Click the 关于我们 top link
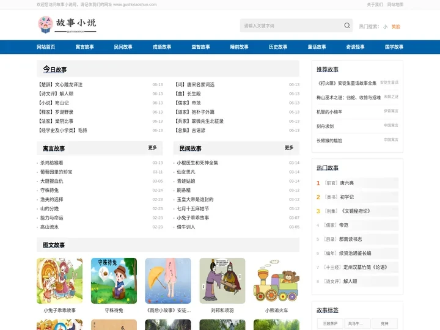 pyautogui.click(x=375, y=4)
